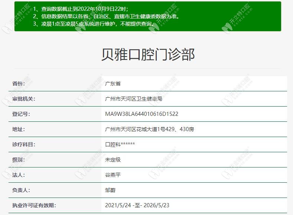Select the validity period 2021/5/24 -至- 2026/5/23
Viewport: 293px width, 215px height.
tap(137, 205)
